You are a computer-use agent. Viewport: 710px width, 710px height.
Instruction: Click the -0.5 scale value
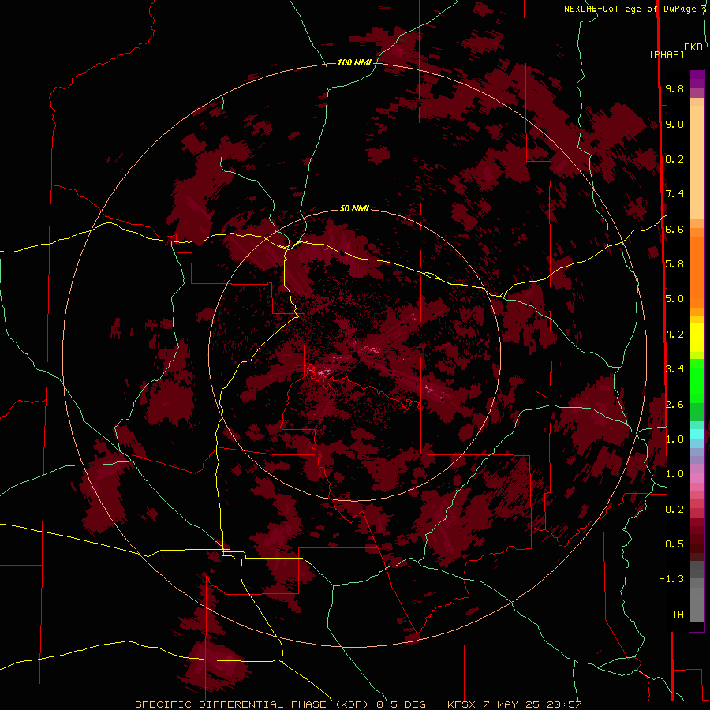[x=671, y=544]
